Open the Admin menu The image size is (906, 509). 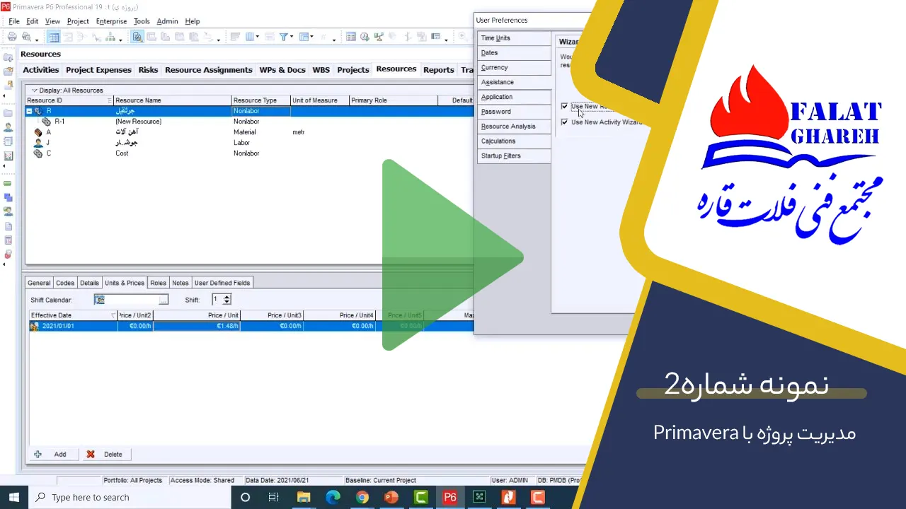[x=167, y=21]
